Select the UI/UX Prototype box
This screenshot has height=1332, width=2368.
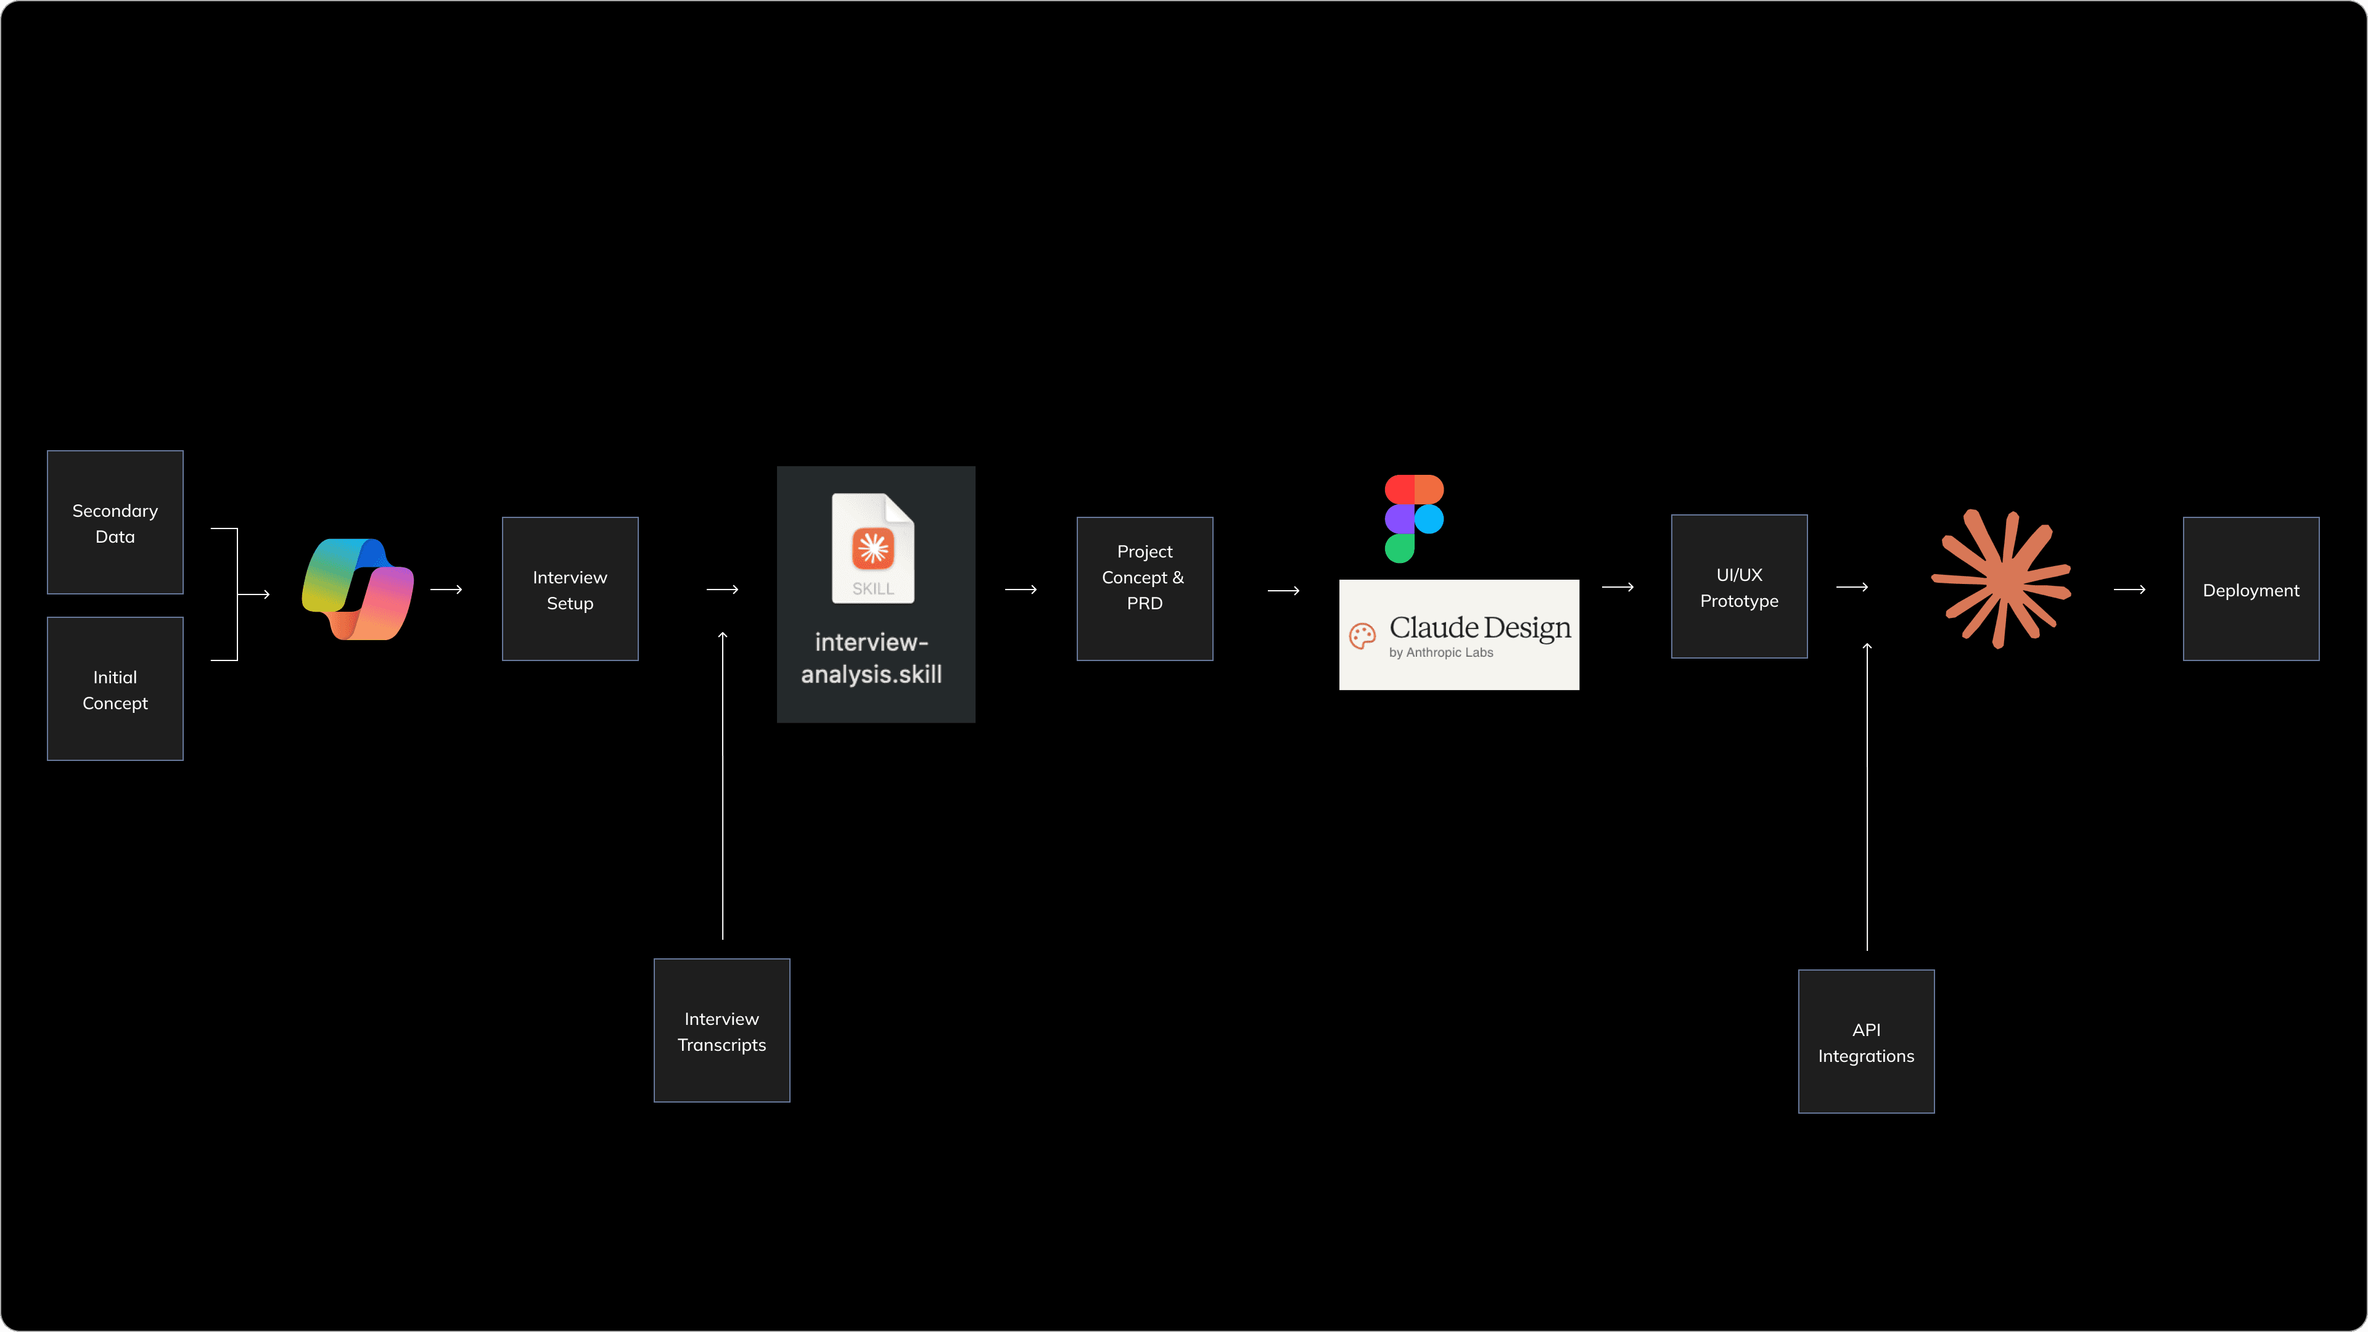pos(1738,586)
